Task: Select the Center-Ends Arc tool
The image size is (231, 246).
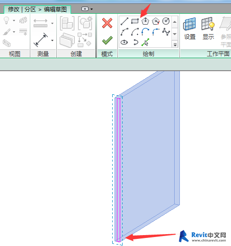Action: tap(135, 32)
